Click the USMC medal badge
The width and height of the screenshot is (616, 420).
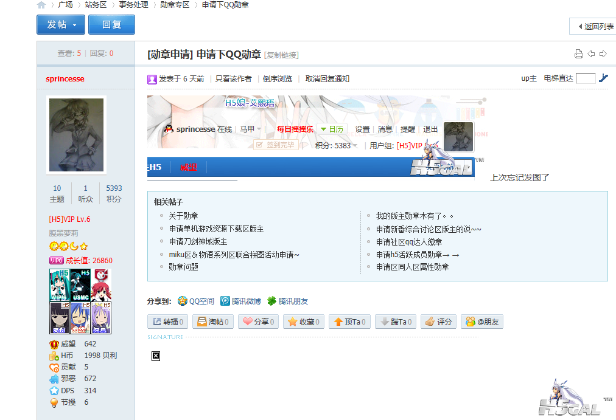[80, 284]
